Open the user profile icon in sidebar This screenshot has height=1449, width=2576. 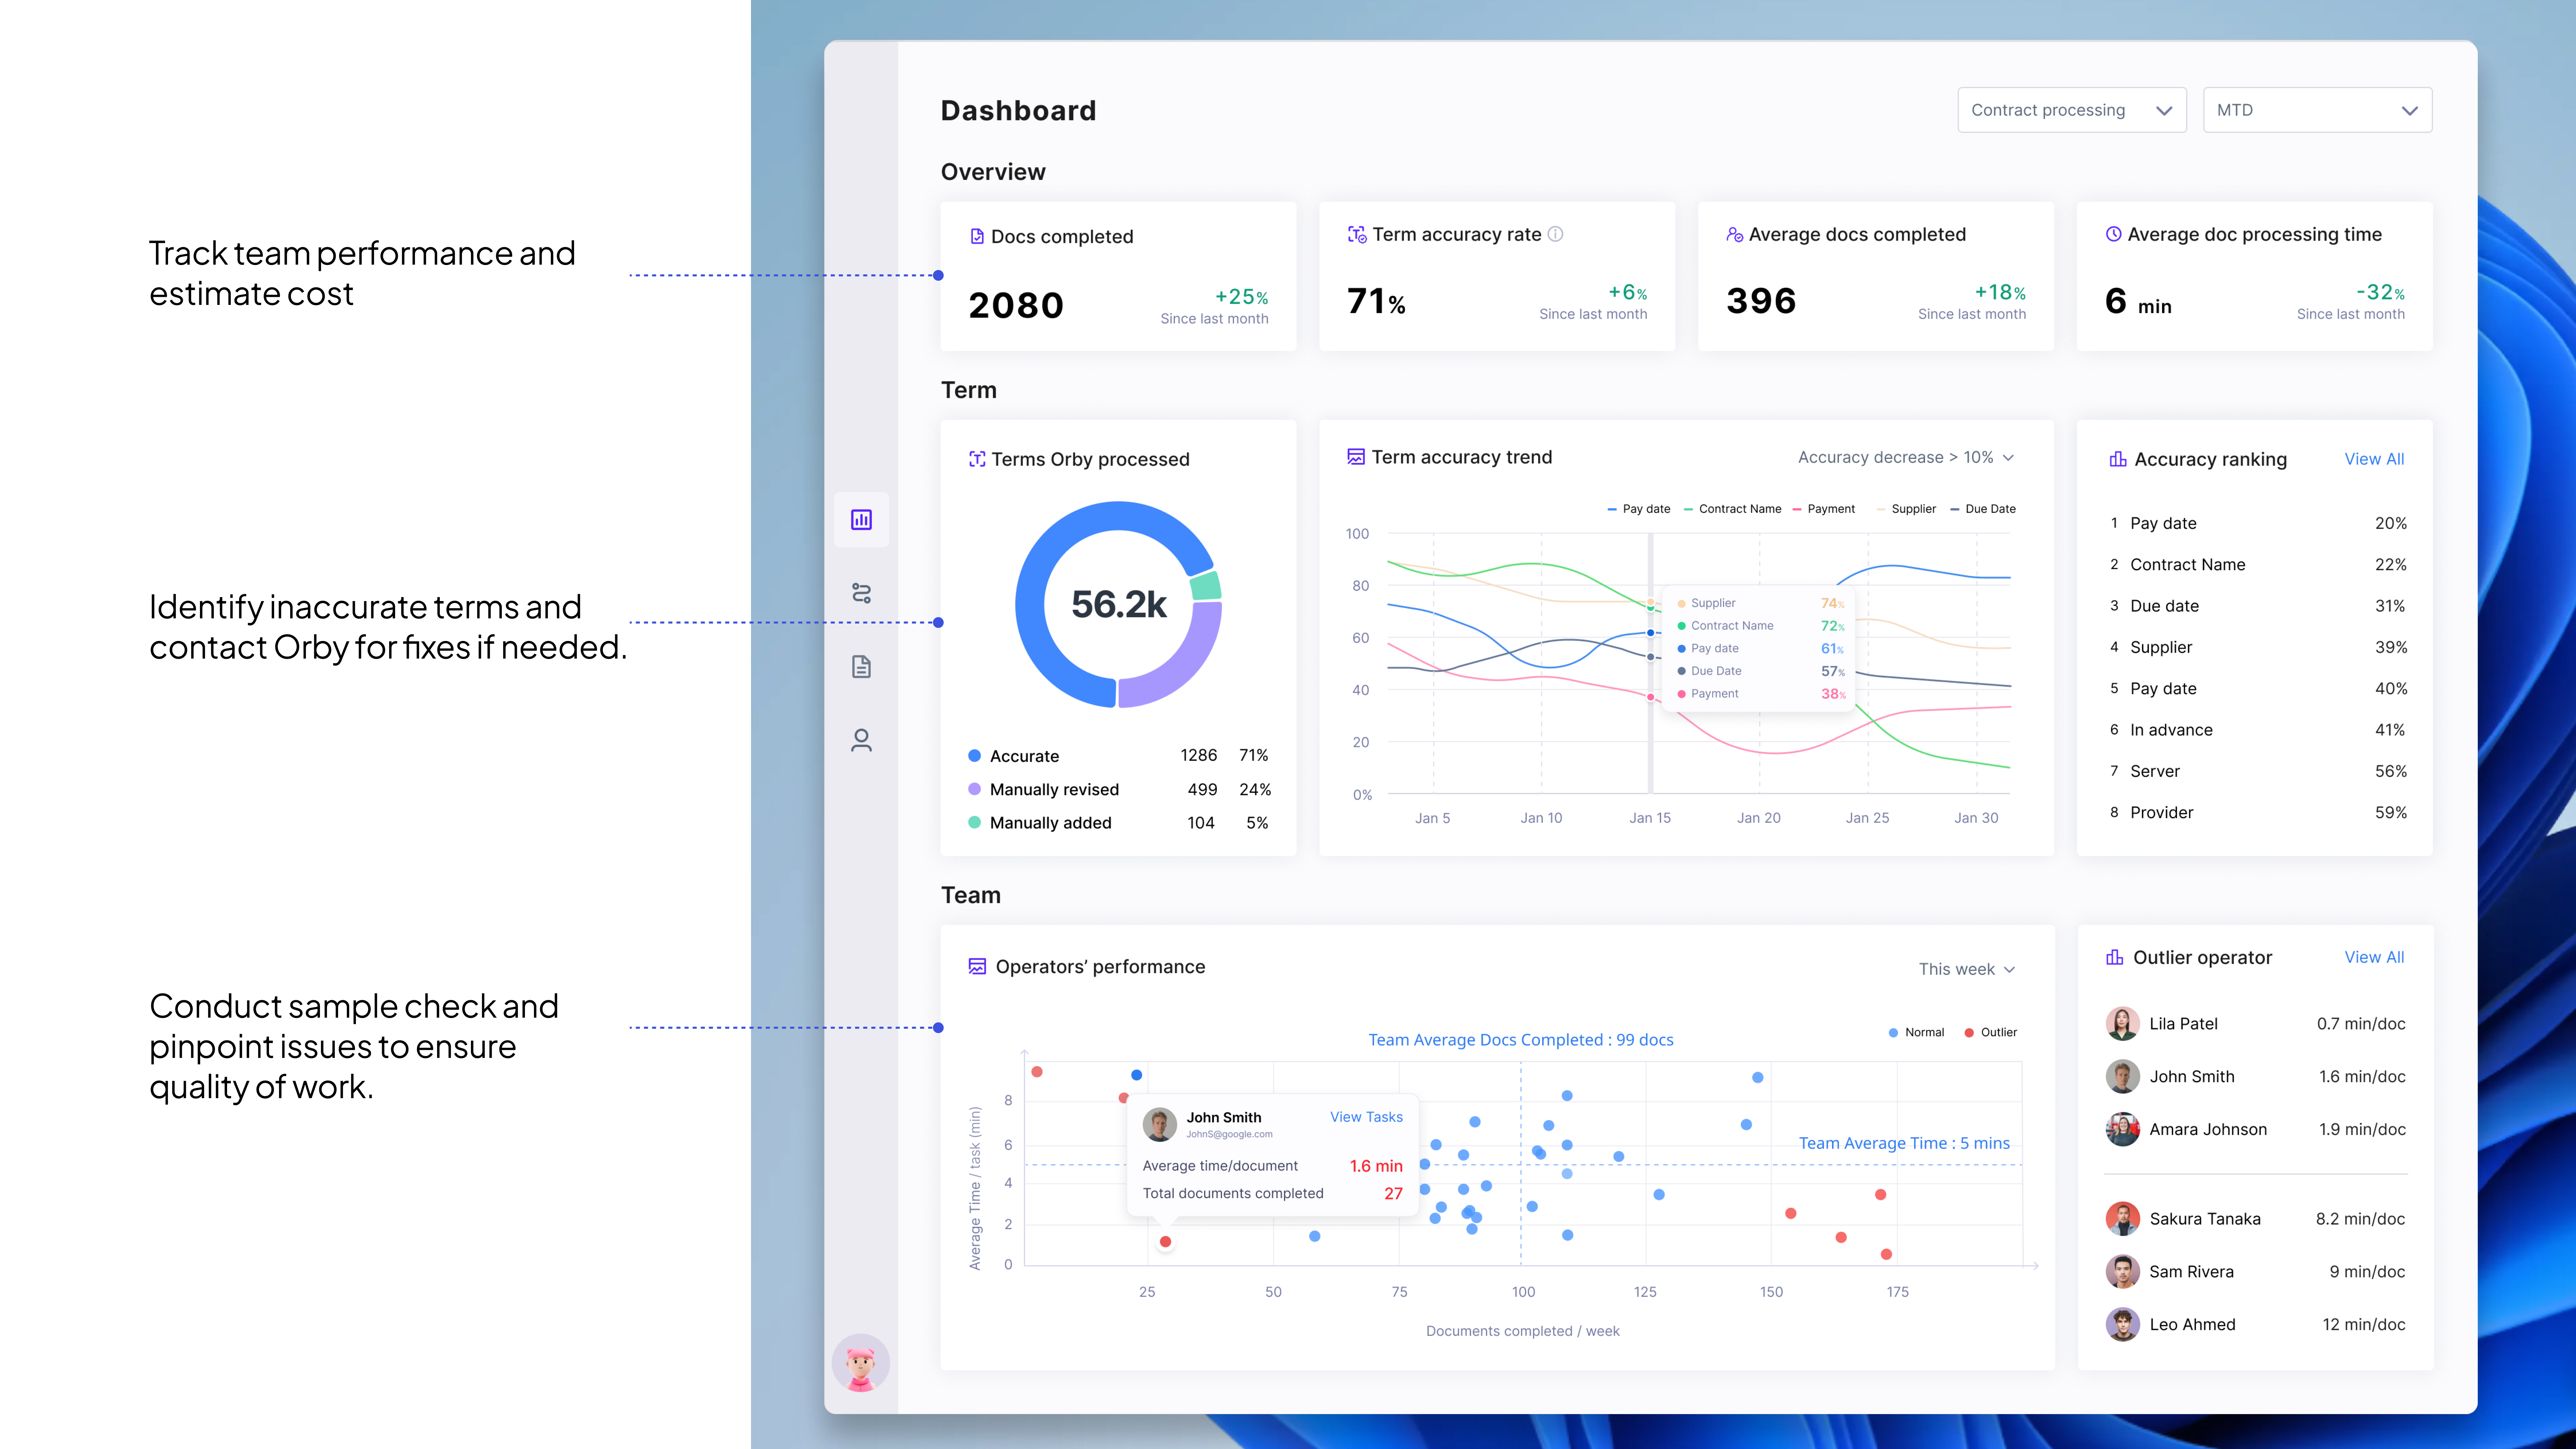[861, 740]
